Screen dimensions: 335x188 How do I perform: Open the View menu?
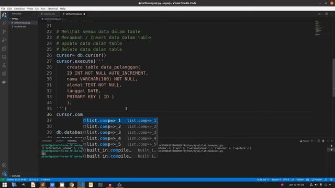pos(30,9)
